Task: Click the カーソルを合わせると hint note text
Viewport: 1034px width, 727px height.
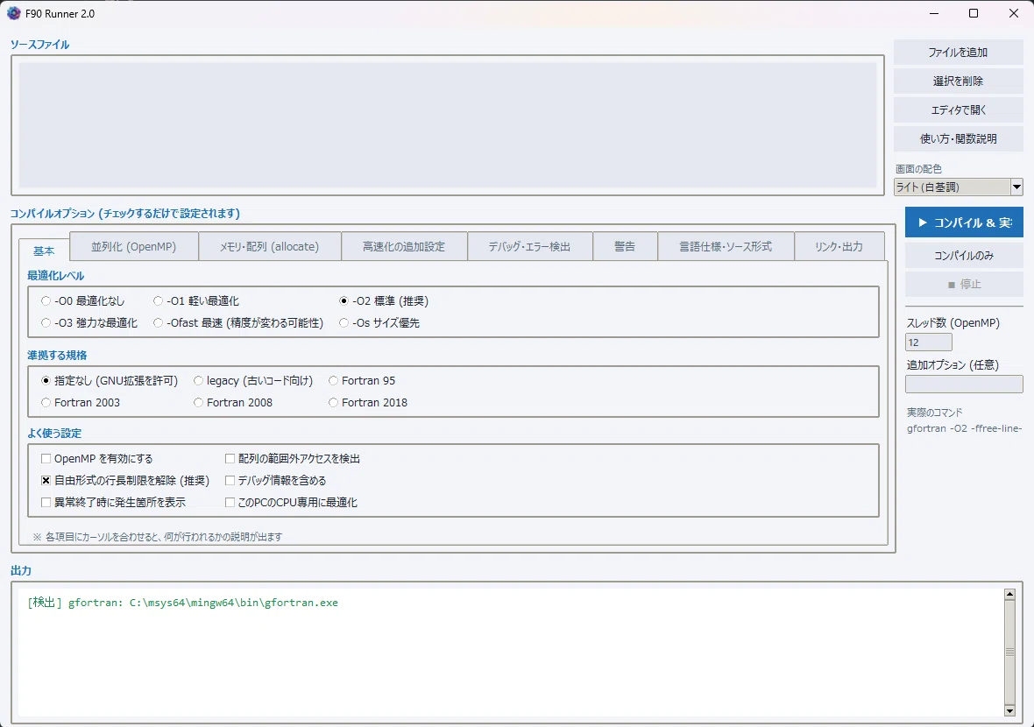Action: [x=158, y=537]
